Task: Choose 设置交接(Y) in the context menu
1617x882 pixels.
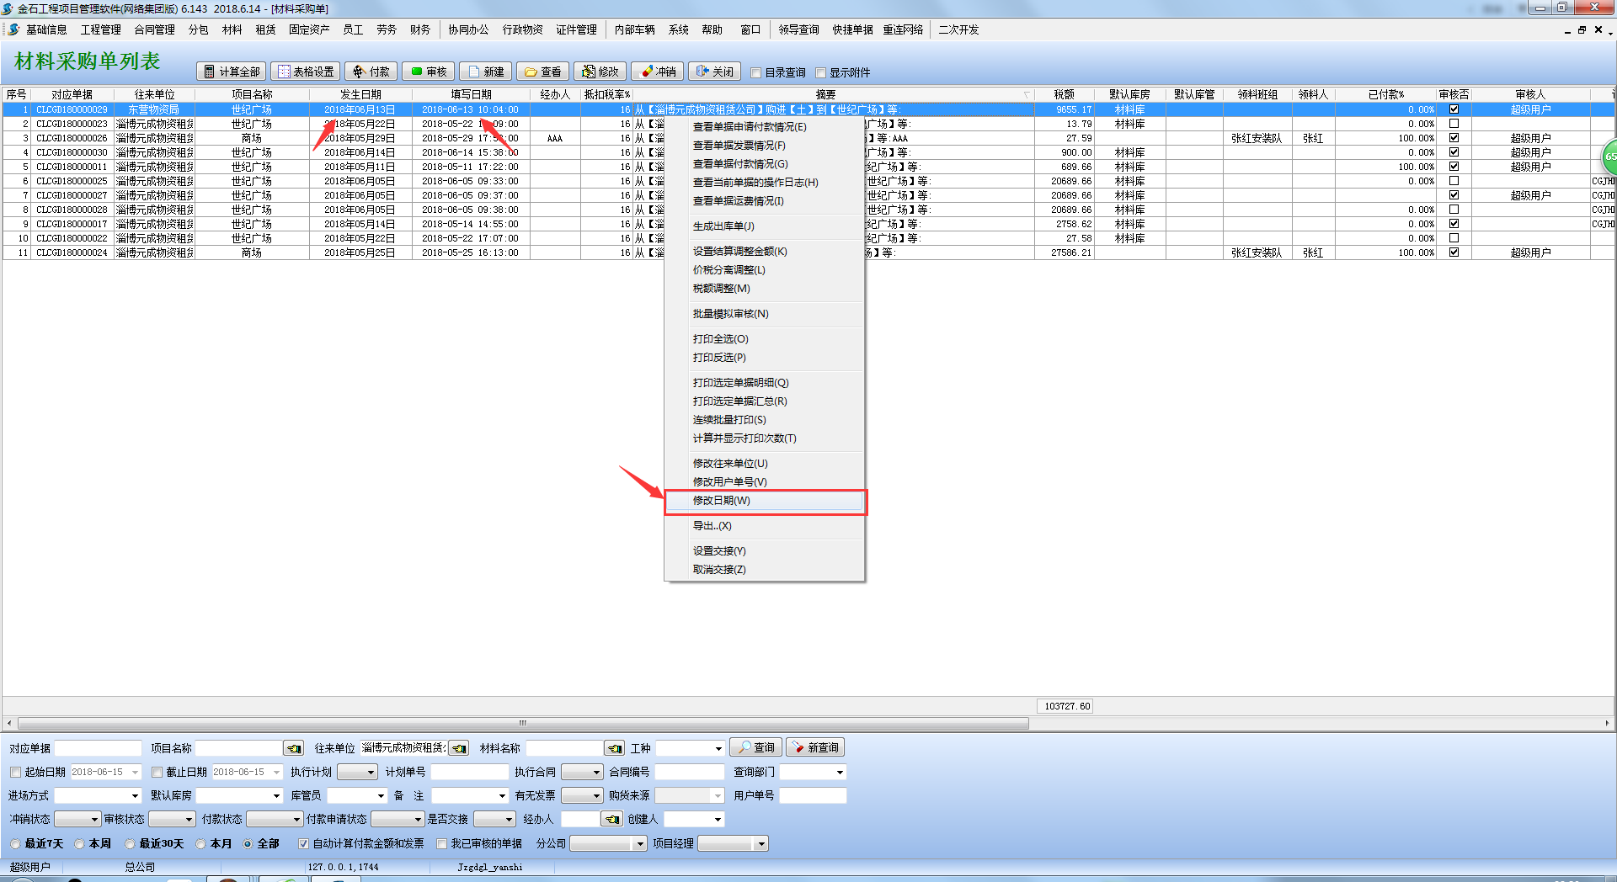Action: point(765,551)
